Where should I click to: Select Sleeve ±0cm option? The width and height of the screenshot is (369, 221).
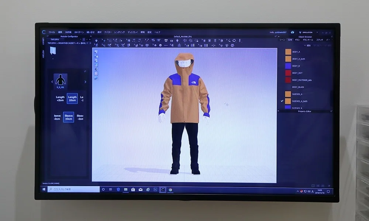tap(69, 117)
